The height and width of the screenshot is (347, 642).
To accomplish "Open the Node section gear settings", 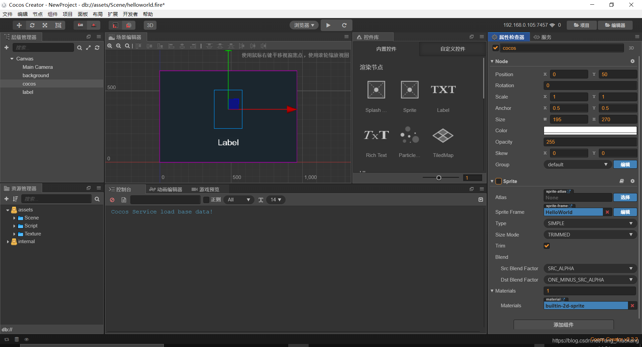I will (632, 61).
